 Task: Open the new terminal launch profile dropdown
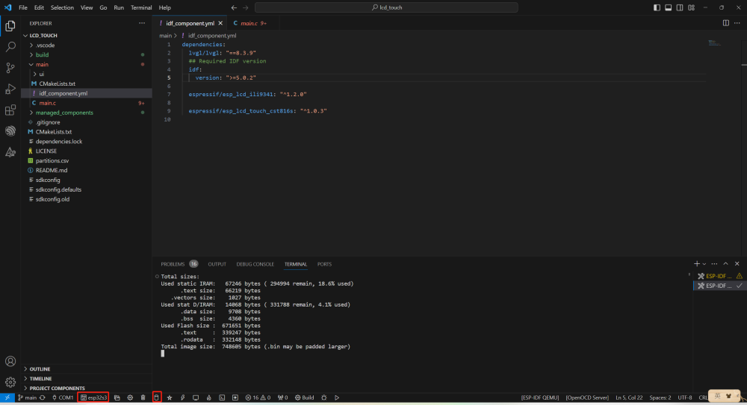(x=705, y=264)
